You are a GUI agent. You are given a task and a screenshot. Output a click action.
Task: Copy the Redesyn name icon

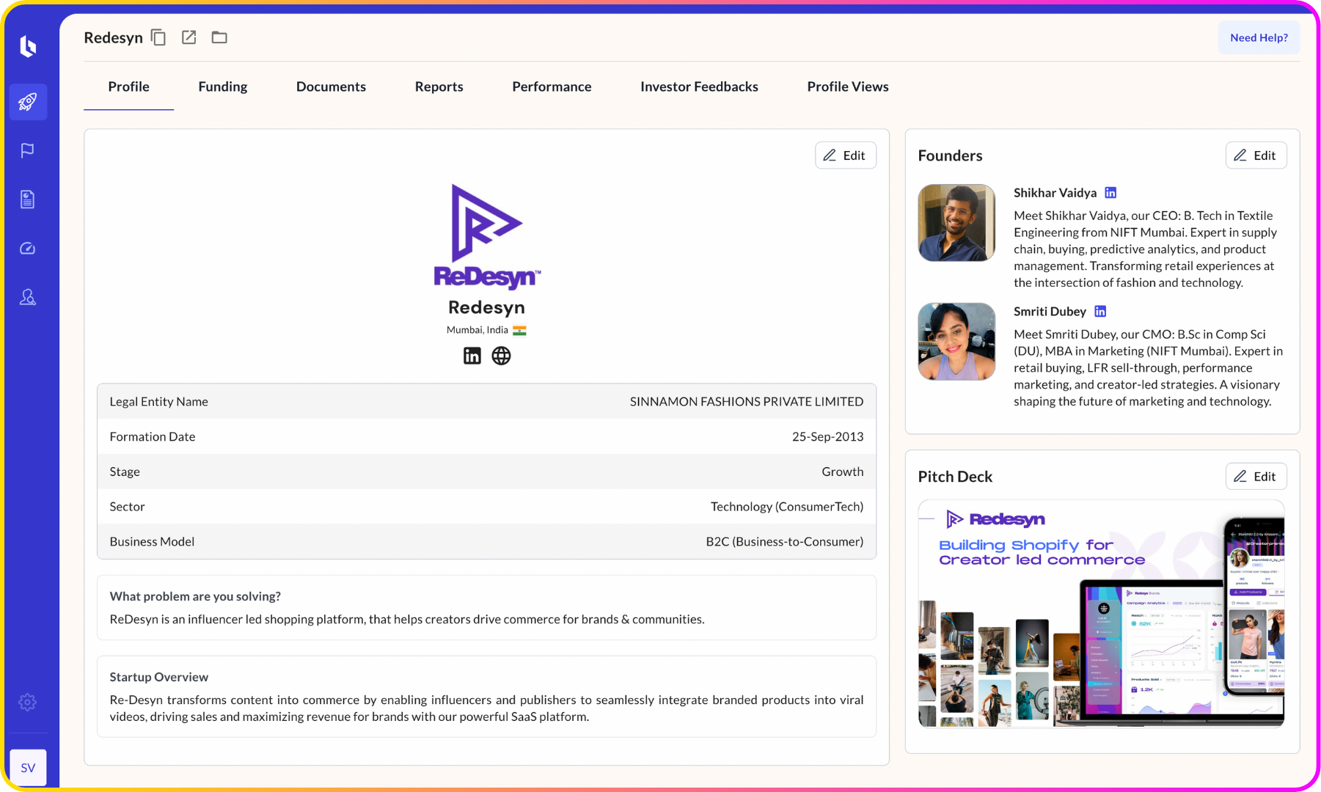pyautogui.click(x=158, y=37)
